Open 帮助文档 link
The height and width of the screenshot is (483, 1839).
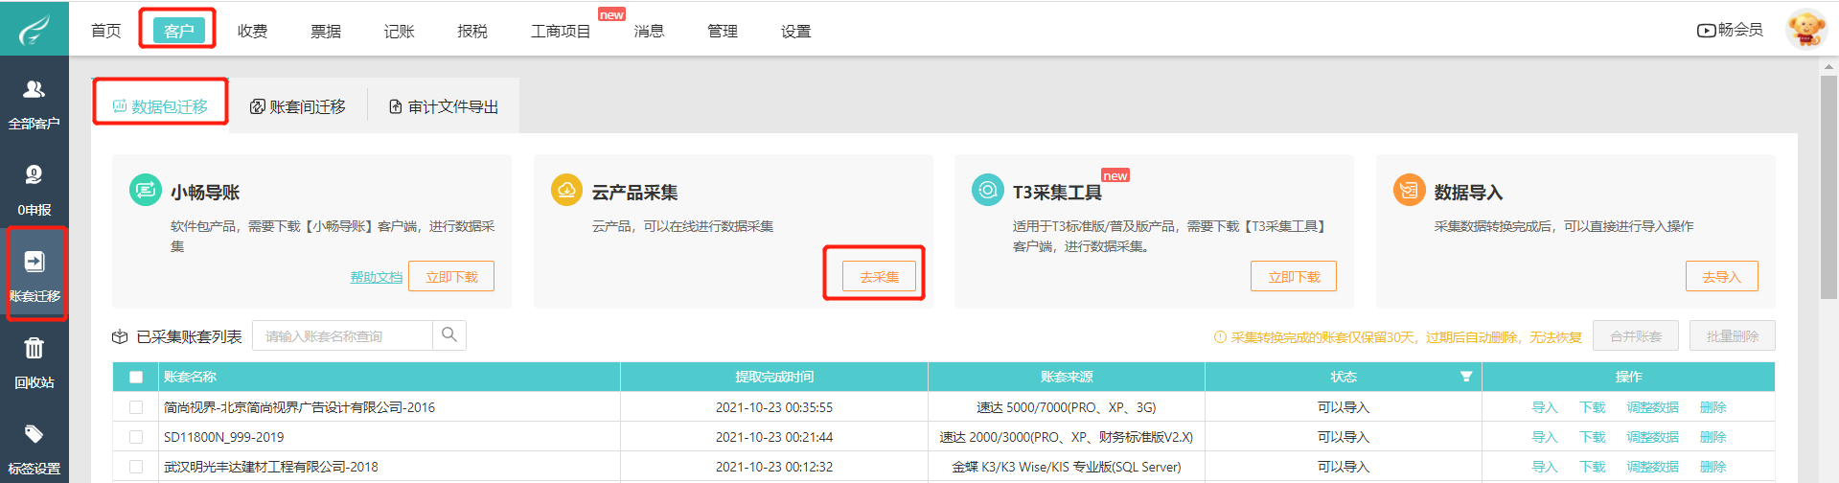(377, 277)
